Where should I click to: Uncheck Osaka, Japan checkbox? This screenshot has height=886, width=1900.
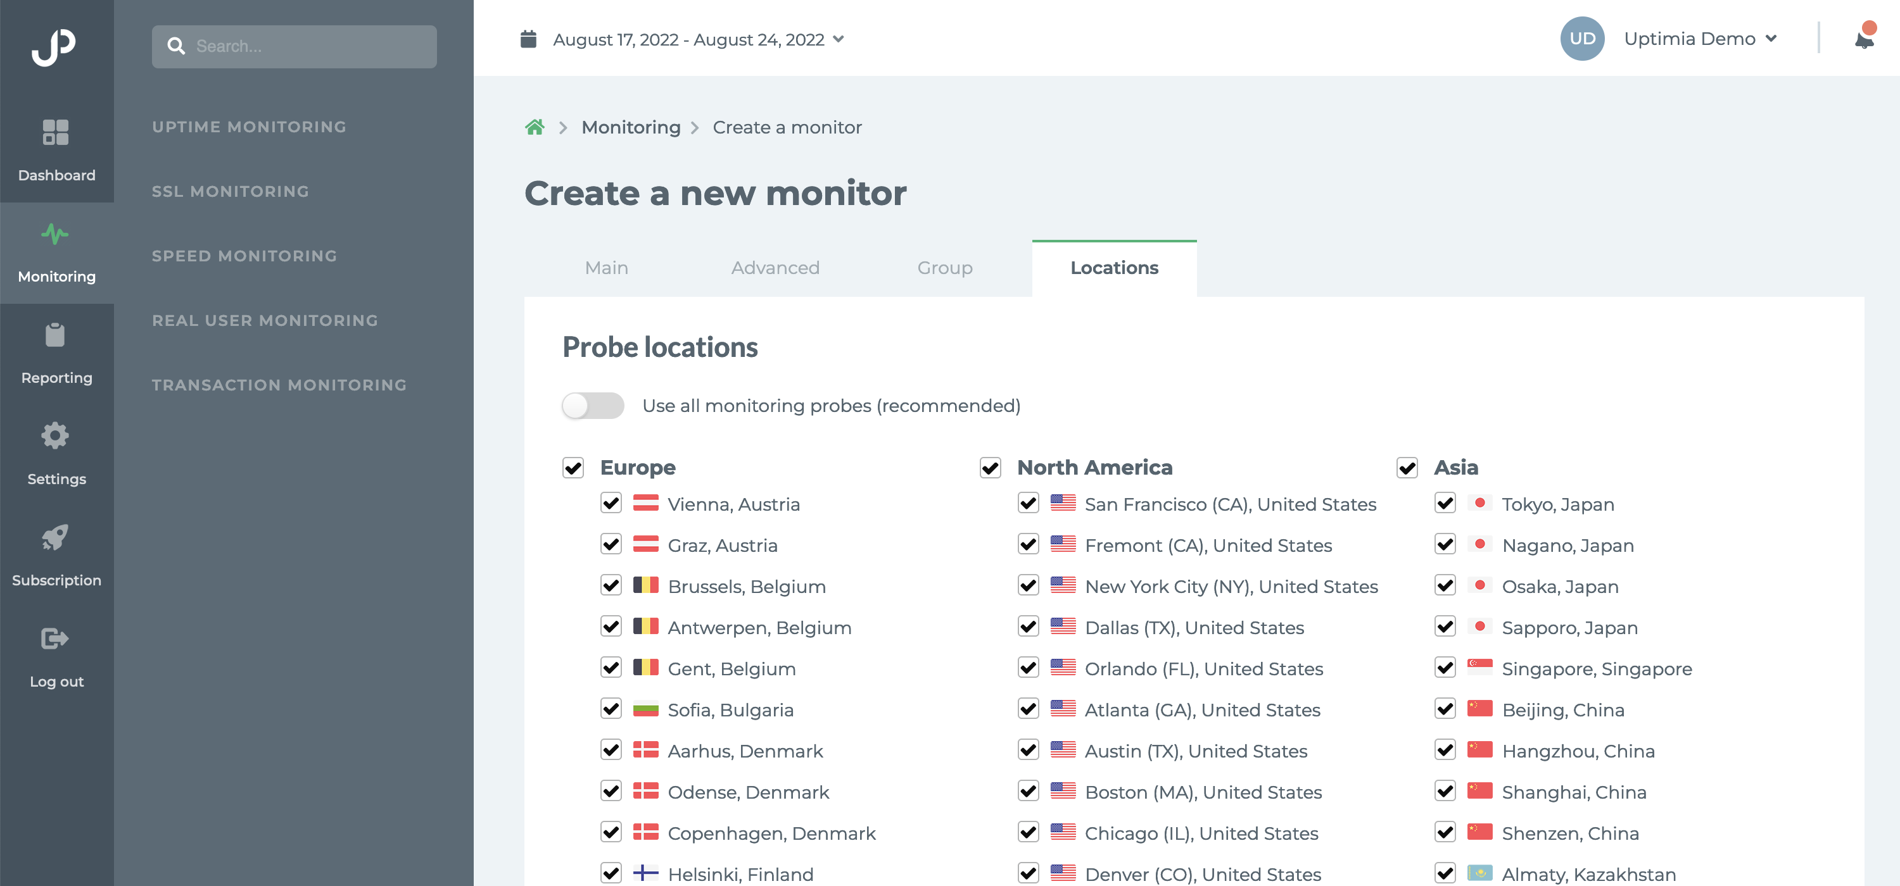(x=1445, y=585)
